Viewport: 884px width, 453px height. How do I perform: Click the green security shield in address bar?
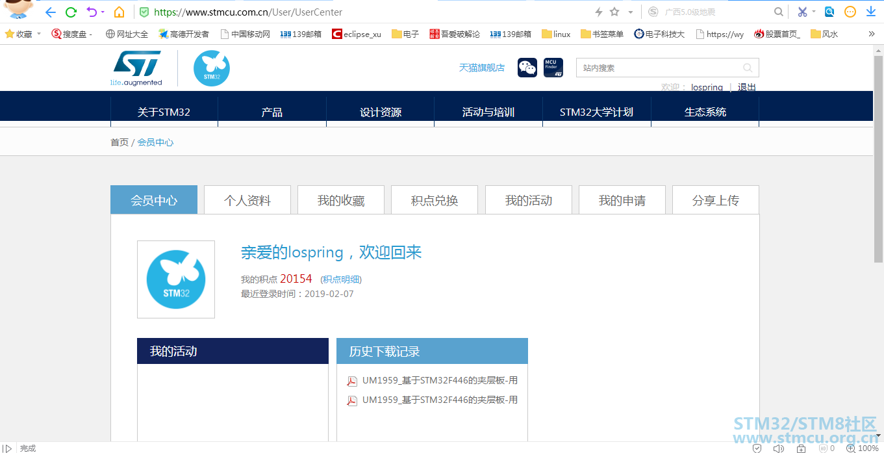click(x=144, y=12)
